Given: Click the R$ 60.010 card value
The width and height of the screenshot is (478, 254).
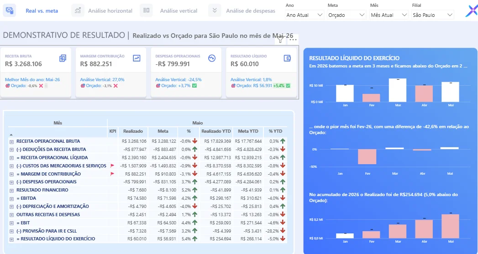Looking at the screenshot, I should pos(245,64).
